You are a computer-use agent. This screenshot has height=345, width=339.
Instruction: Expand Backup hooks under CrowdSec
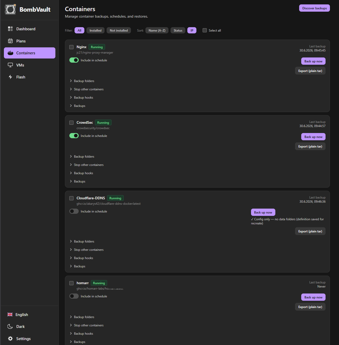82,173
